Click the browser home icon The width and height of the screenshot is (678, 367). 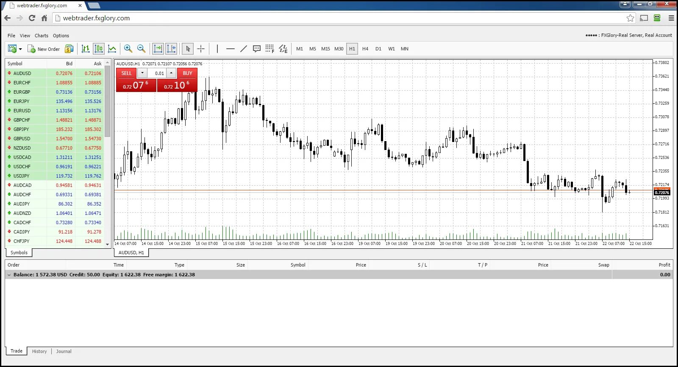coord(44,18)
